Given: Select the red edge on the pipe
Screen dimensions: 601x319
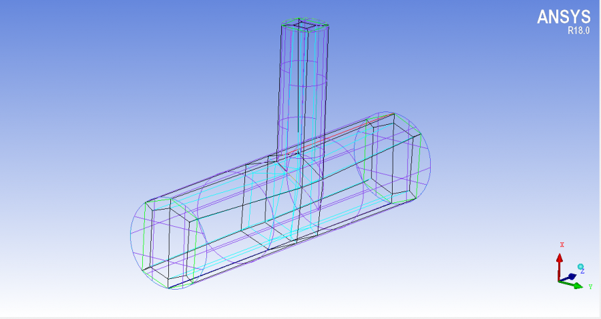Looking at the screenshot, I should tap(341, 133).
